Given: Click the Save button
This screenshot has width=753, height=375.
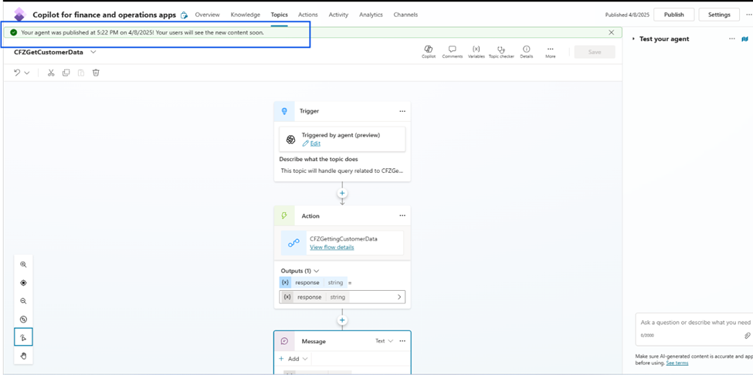Looking at the screenshot, I should (x=595, y=52).
